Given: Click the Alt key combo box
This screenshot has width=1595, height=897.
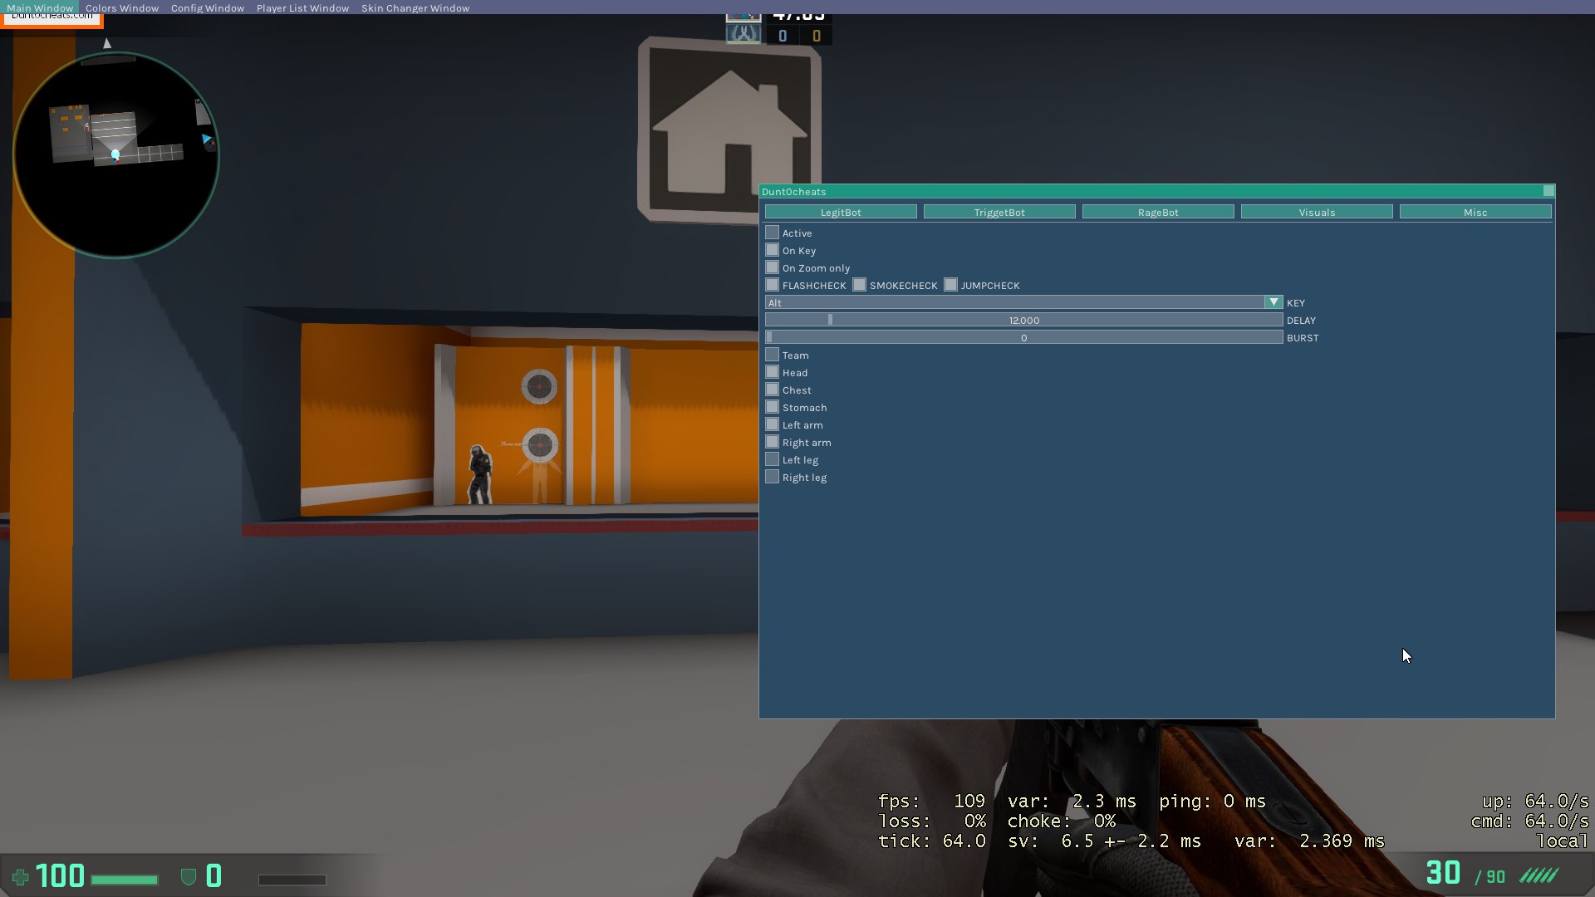Looking at the screenshot, I should (x=1013, y=303).
